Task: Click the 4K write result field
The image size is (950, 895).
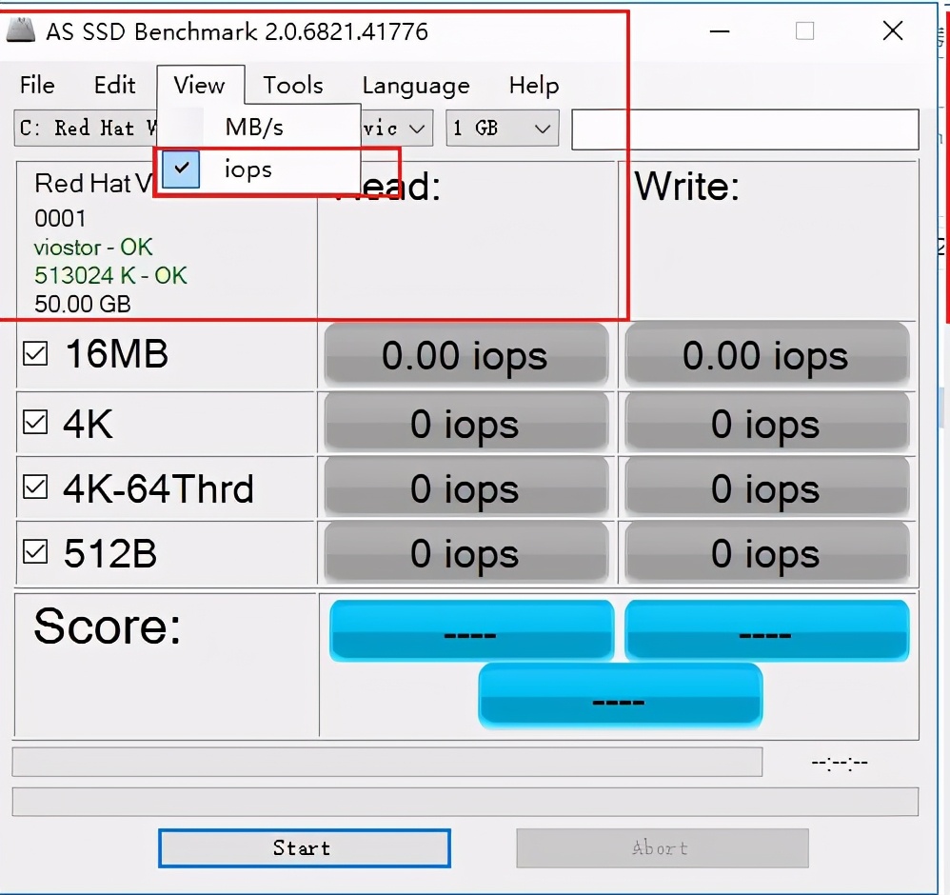Action: point(766,423)
